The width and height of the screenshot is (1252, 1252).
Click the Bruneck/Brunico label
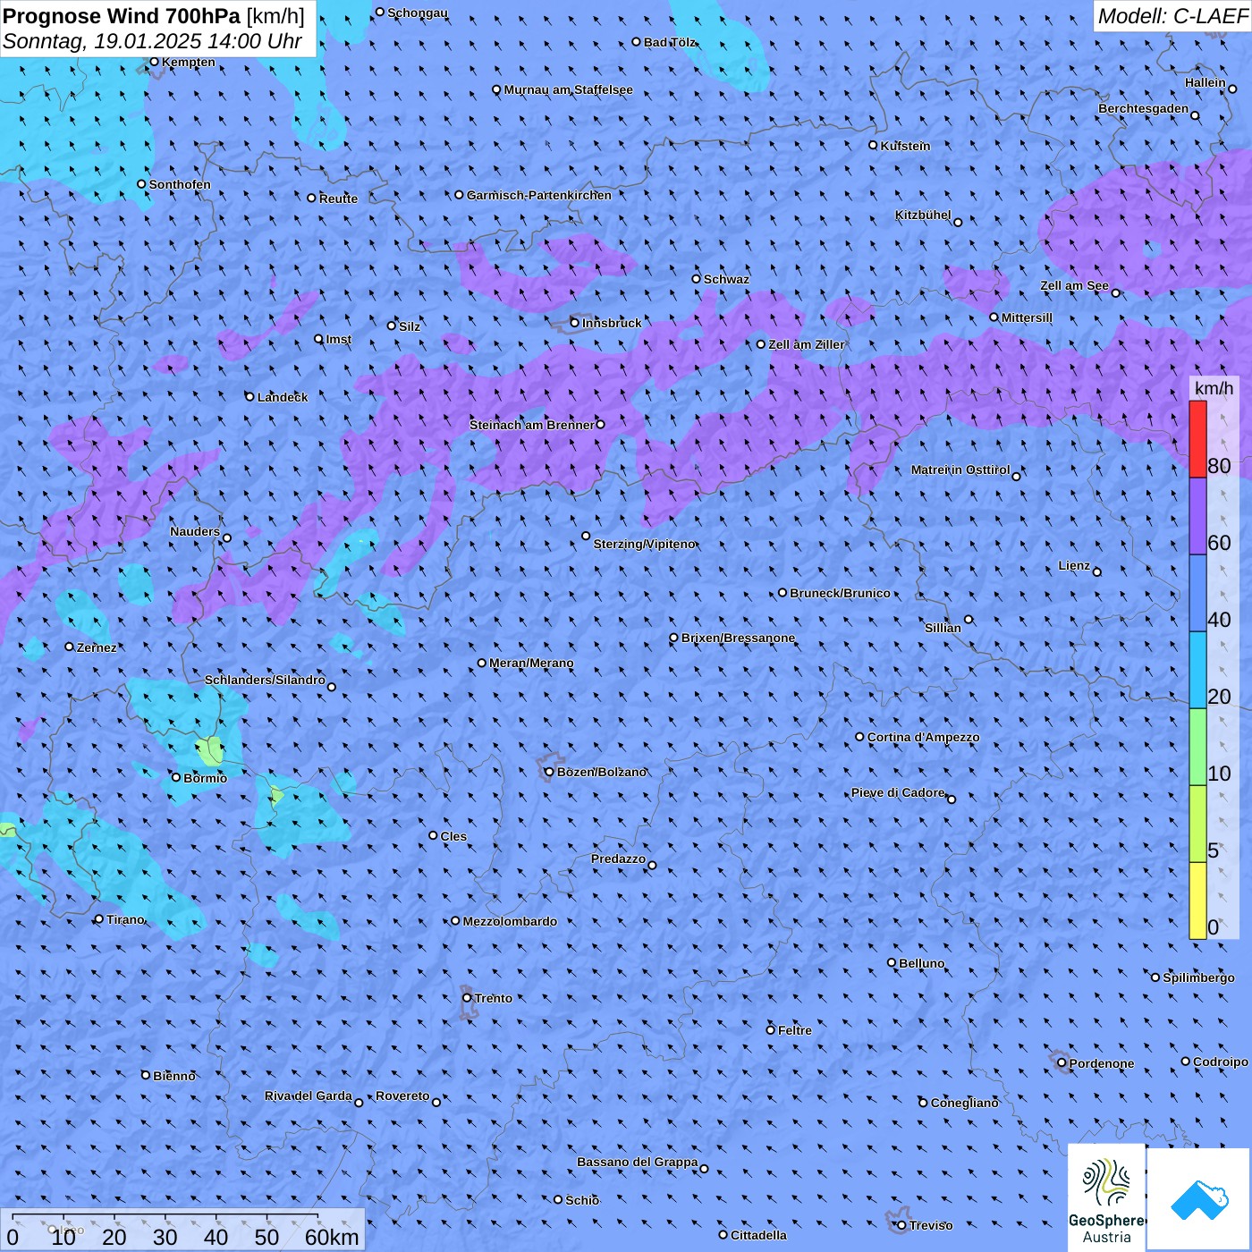click(x=840, y=593)
